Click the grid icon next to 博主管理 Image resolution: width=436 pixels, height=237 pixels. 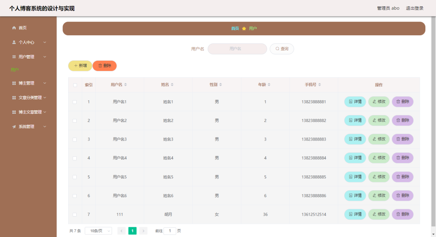point(14,83)
